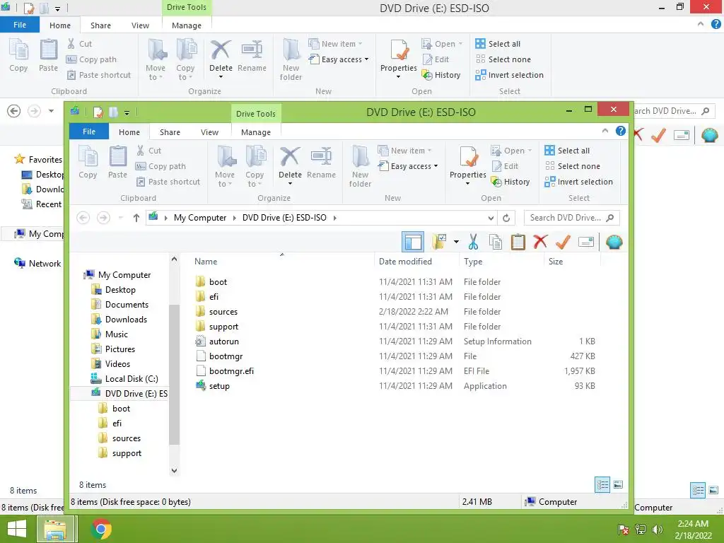This screenshot has height=543, width=724.
Task: Click Select all in front window ribbon
Action: [567, 151]
